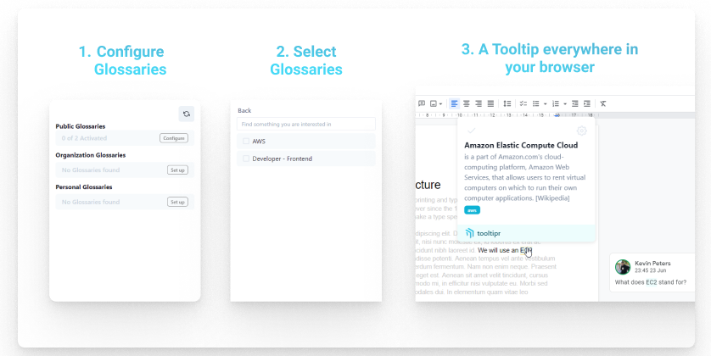Open the numbered list dropdown arrow
The width and height of the screenshot is (711, 356).
565,104
